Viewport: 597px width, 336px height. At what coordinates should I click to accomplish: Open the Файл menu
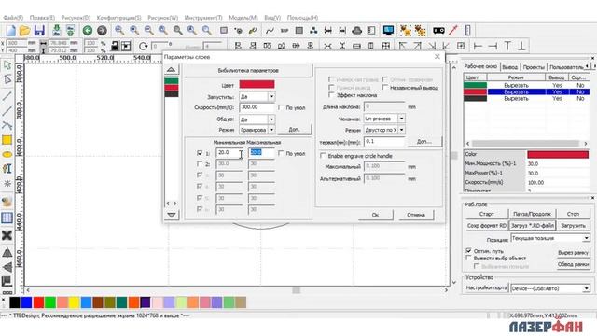(x=13, y=18)
